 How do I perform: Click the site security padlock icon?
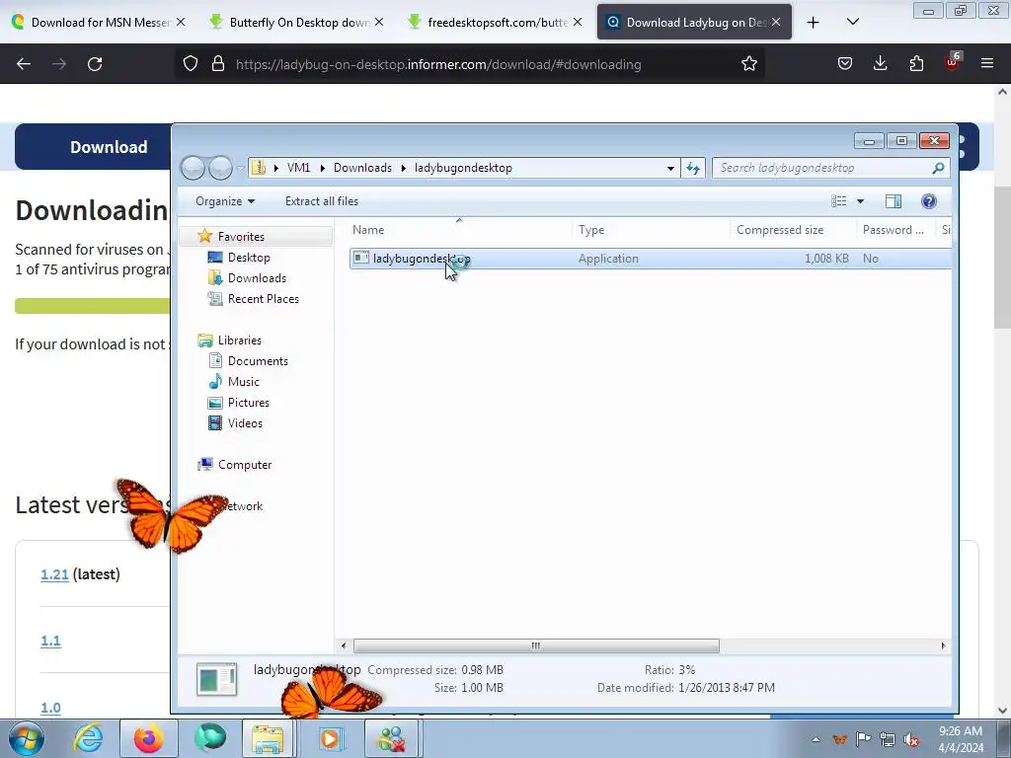pos(218,63)
